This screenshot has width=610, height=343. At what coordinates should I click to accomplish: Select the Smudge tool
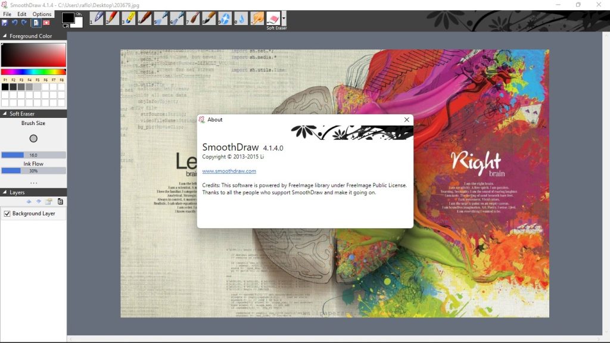click(x=256, y=19)
